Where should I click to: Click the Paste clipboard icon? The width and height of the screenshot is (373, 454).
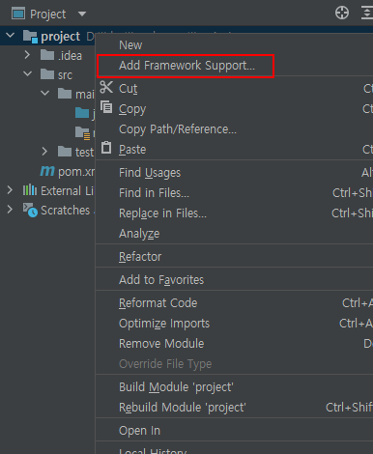(106, 148)
